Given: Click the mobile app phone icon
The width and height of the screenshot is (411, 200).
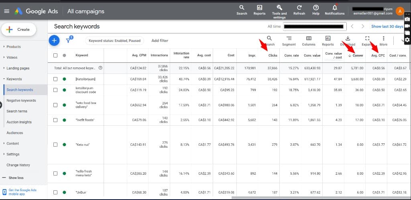Looking at the screenshot, I should click(x=4, y=192).
